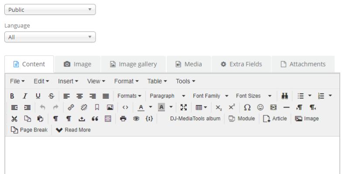Screen dimensions: 349x174
Task: Toggle show blocks pilcrow icon
Action: click(x=69, y=118)
